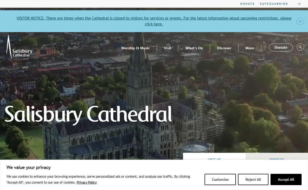This screenshot has width=308, height=190.
Task: Click the Salisbury Cathedral spire logo
Action: (x=20, y=48)
